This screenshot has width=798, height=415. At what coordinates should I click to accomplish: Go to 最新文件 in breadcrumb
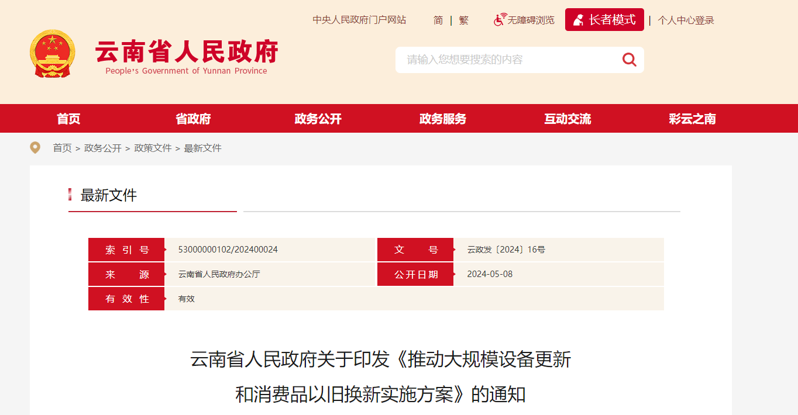coord(202,148)
